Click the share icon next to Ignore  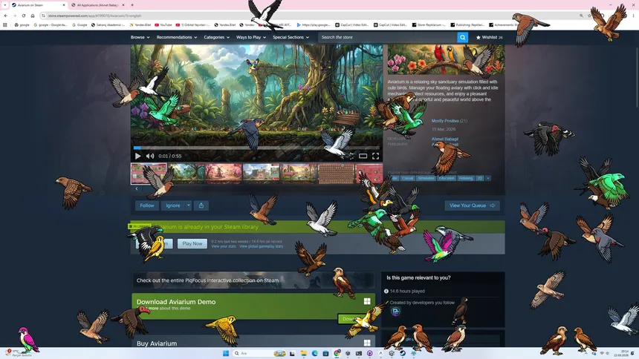[201, 205]
